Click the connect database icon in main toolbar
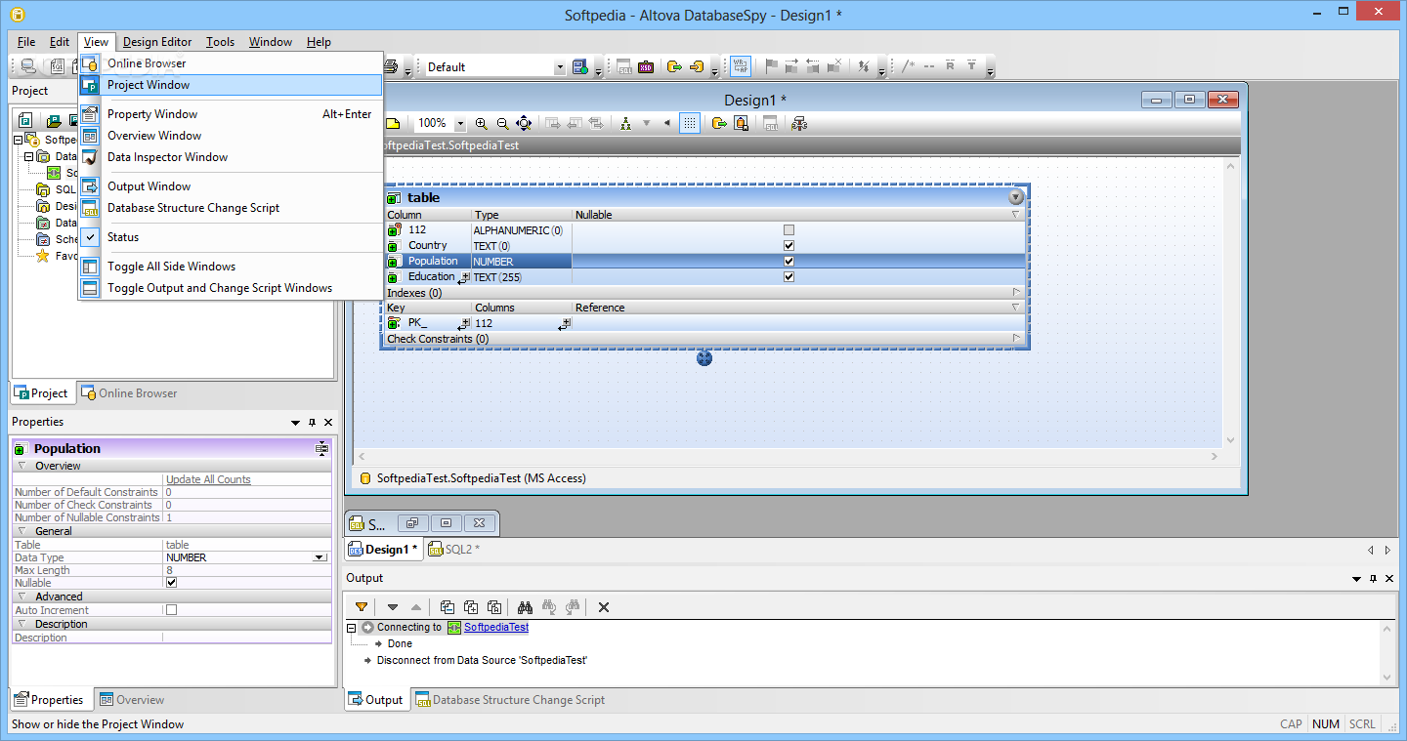 click(27, 66)
